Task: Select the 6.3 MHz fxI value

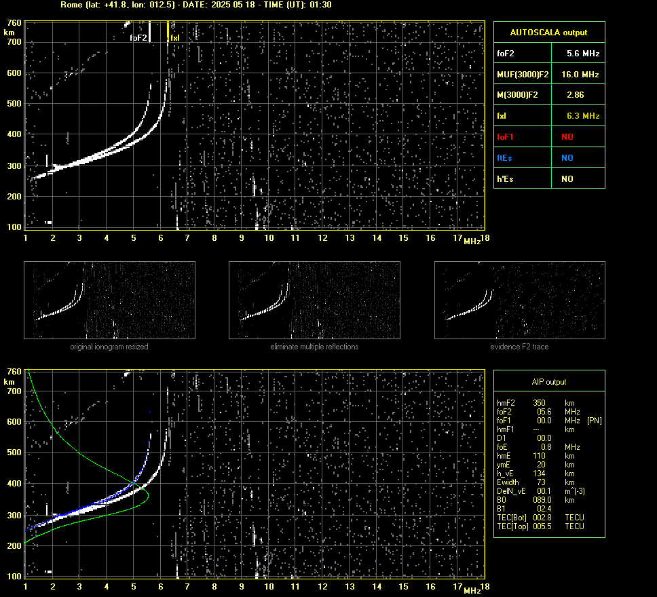Action: coord(583,116)
